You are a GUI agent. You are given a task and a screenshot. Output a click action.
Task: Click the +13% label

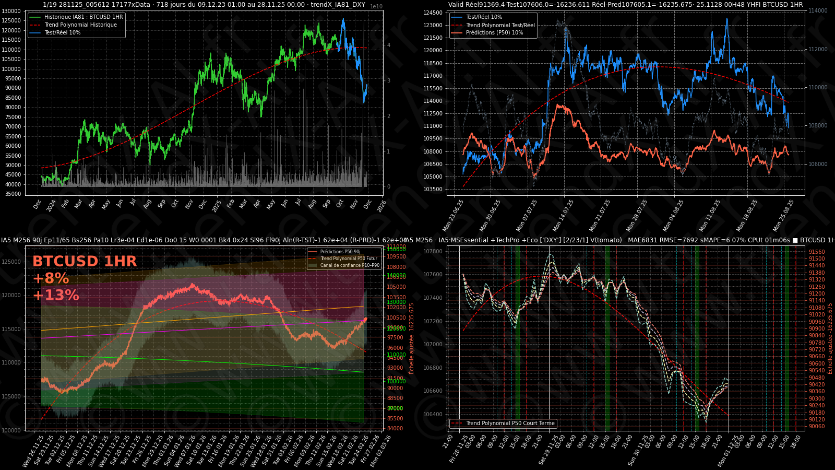point(56,295)
